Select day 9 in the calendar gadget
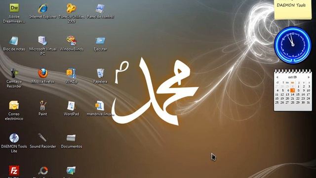Viewport: 316px width, 178px height. click(x=304, y=90)
